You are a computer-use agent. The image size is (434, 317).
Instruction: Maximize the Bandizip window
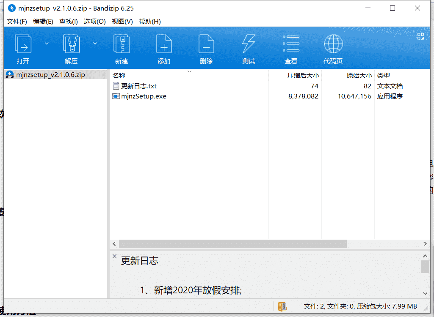pyautogui.click(x=393, y=8)
